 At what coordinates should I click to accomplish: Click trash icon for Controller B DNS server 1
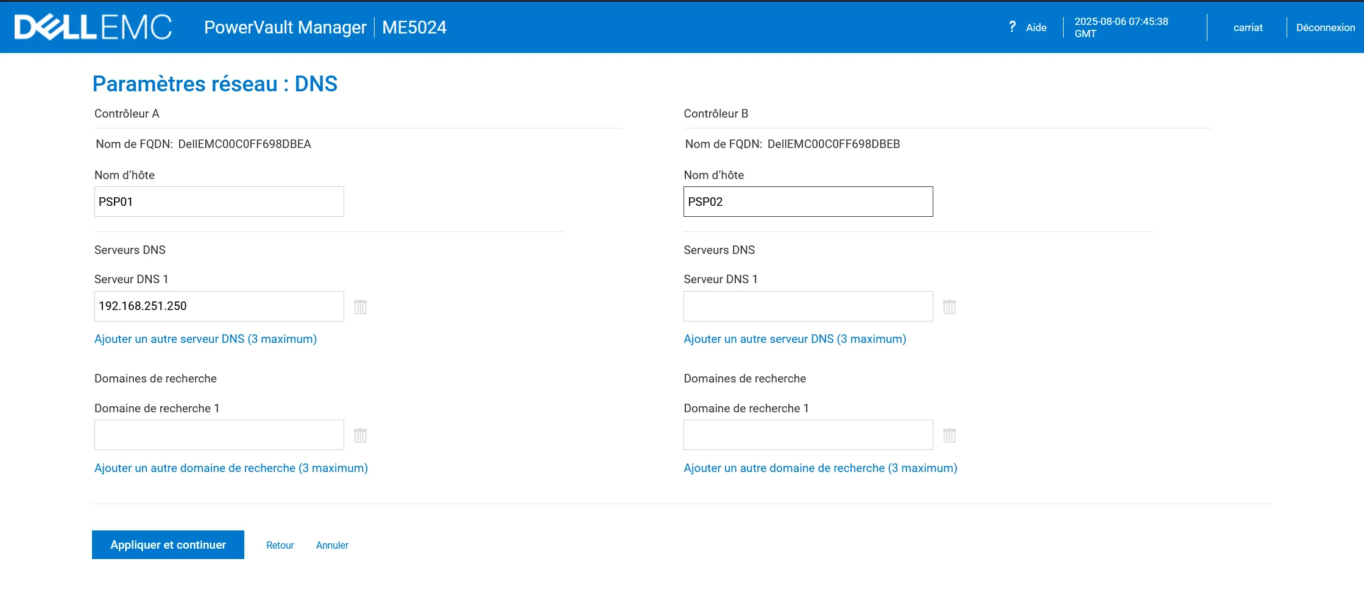(x=949, y=306)
